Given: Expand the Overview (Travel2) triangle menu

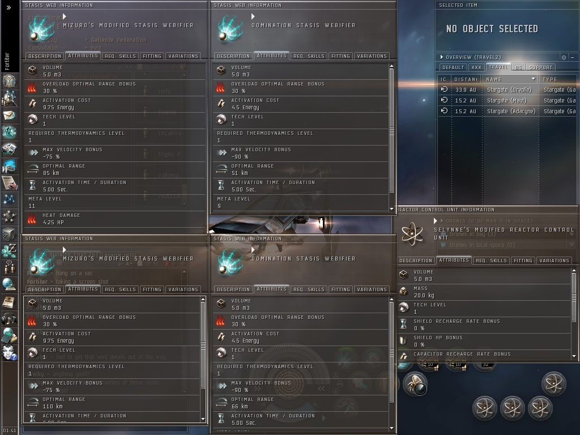Looking at the screenshot, I should click(x=442, y=57).
